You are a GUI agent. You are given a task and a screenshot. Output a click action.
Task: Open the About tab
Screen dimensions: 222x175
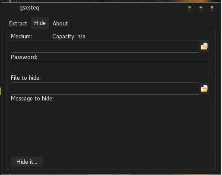pos(60,23)
